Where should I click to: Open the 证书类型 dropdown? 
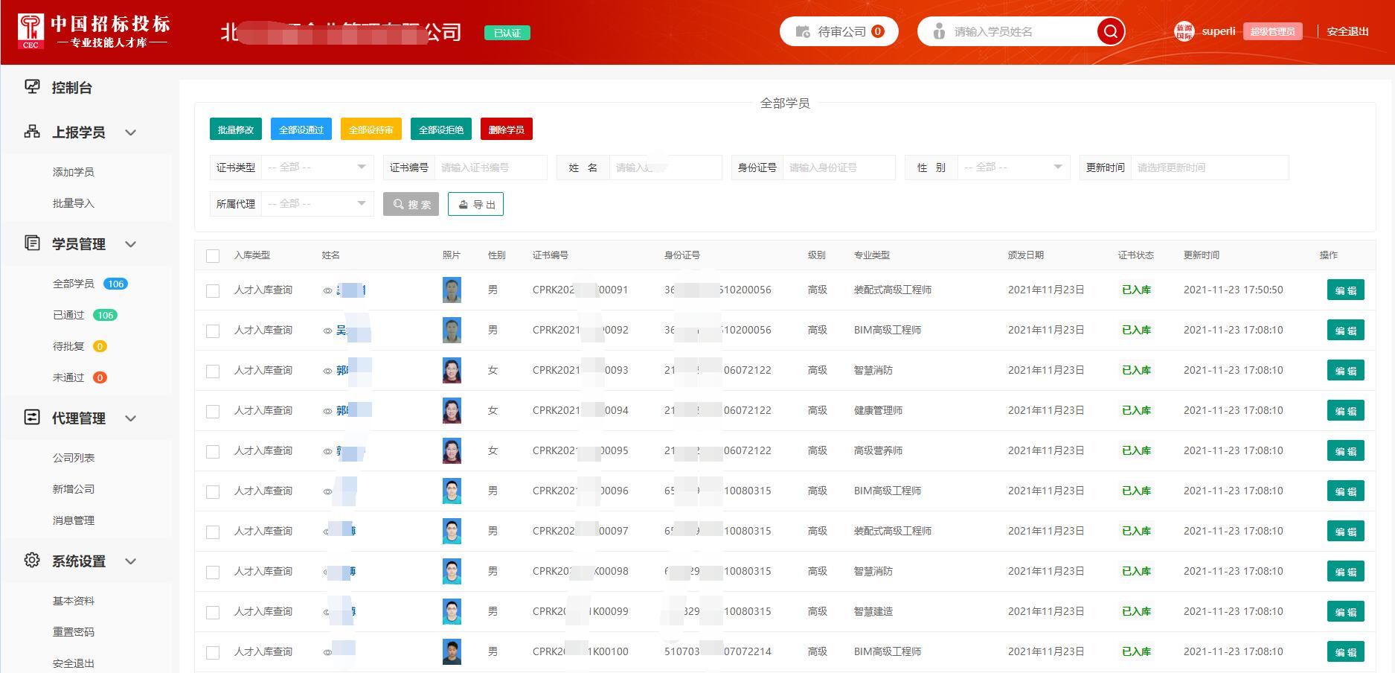317,168
